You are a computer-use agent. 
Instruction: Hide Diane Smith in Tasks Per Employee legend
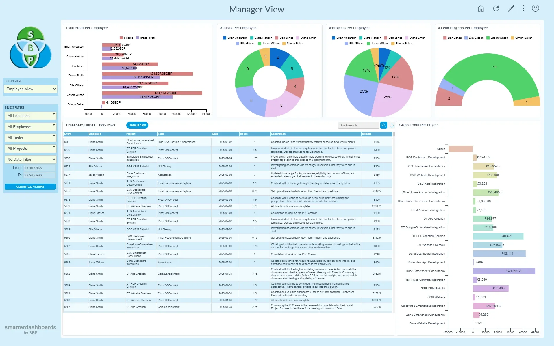tap(307, 38)
